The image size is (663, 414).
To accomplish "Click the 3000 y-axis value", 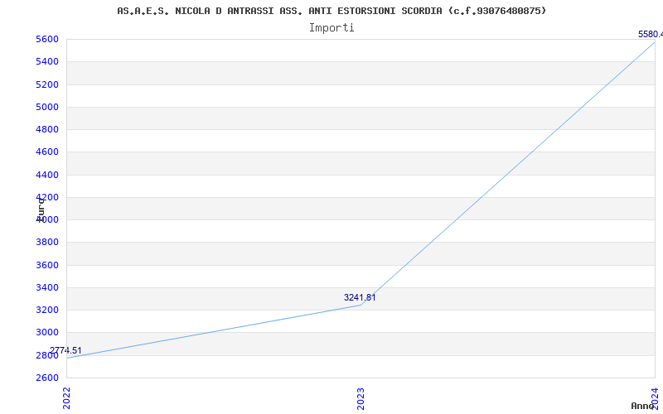I will click(47, 332).
